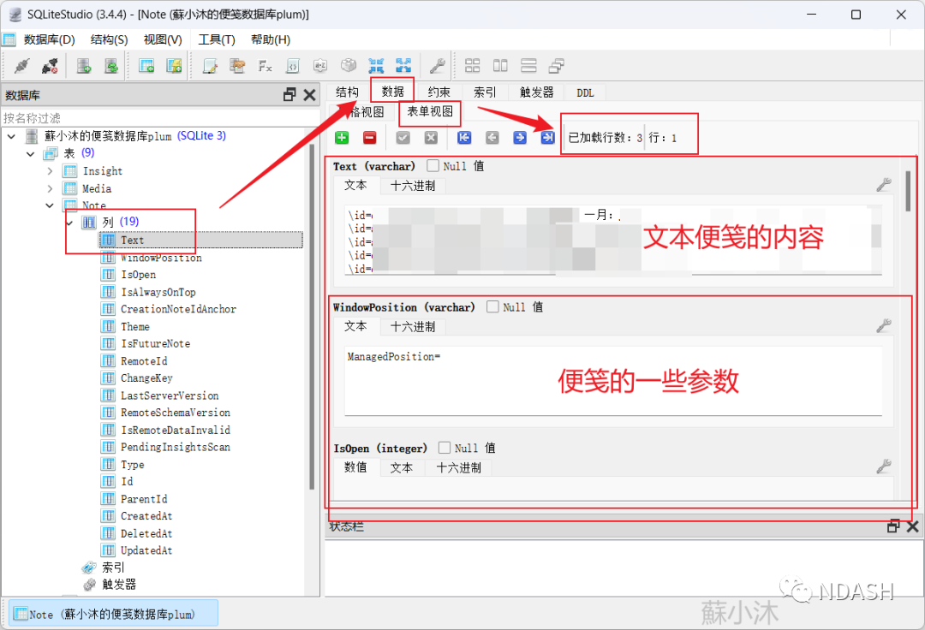Click the Note taskbar window button
Image resolution: width=925 pixels, height=630 pixels.
click(113, 614)
